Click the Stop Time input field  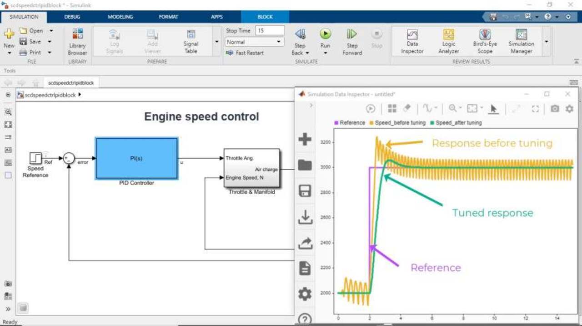[270, 30]
